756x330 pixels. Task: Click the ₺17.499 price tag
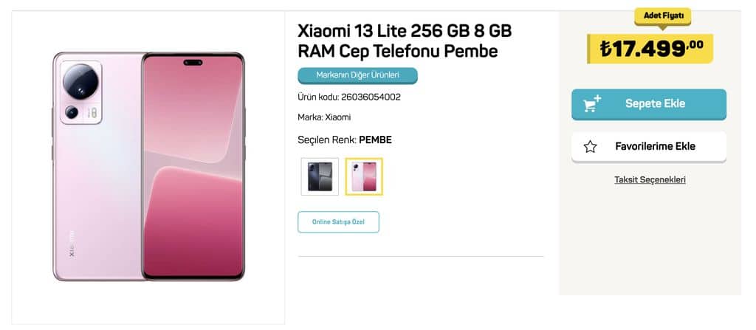point(650,48)
